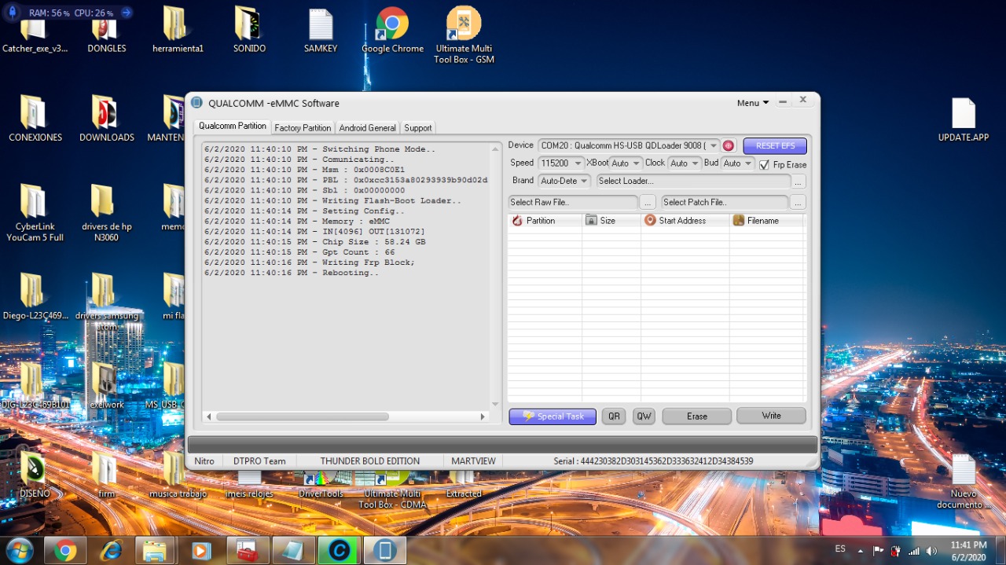This screenshot has width=1006, height=565.
Task: Click the Special Task button
Action: tap(553, 416)
